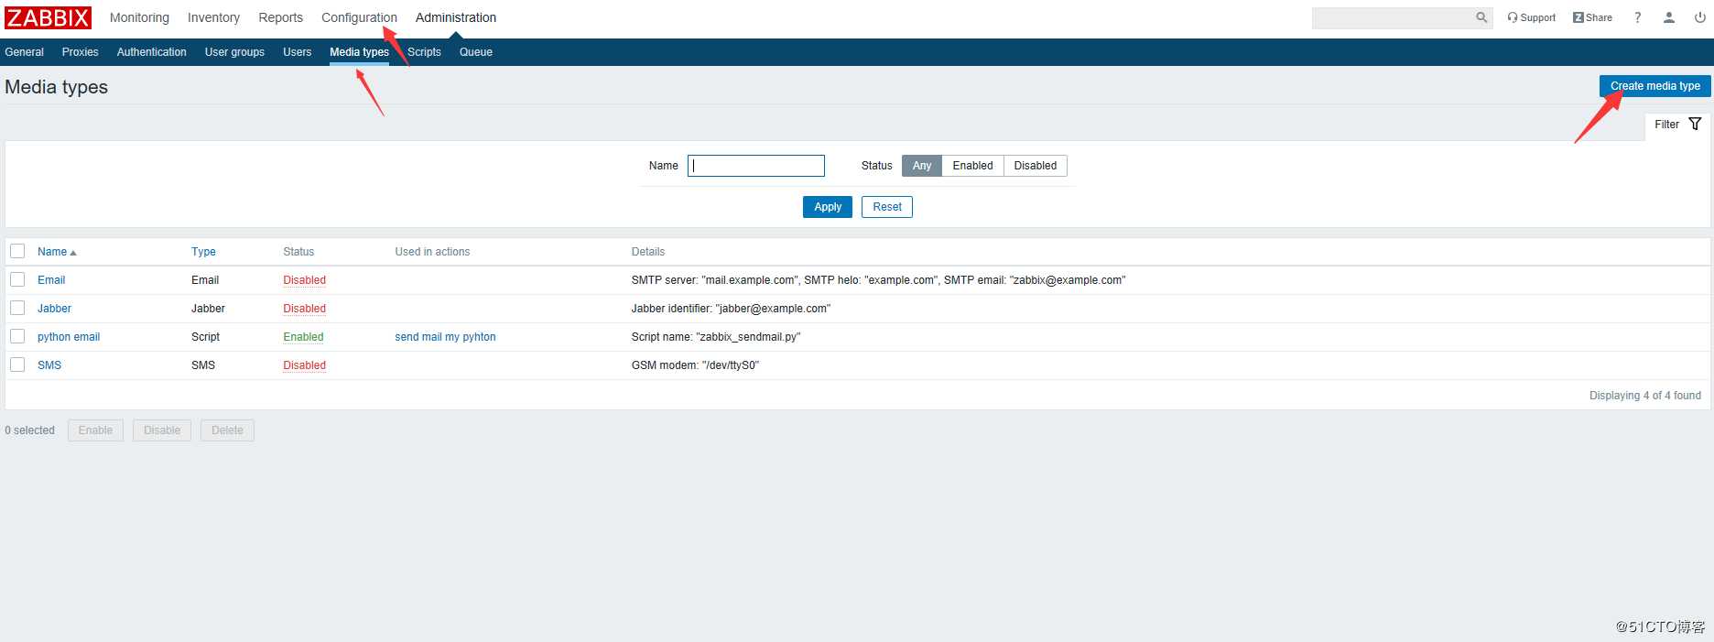1714x642 pixels.
Task: Click Jabber identifier details text
Action: point(731,309)
